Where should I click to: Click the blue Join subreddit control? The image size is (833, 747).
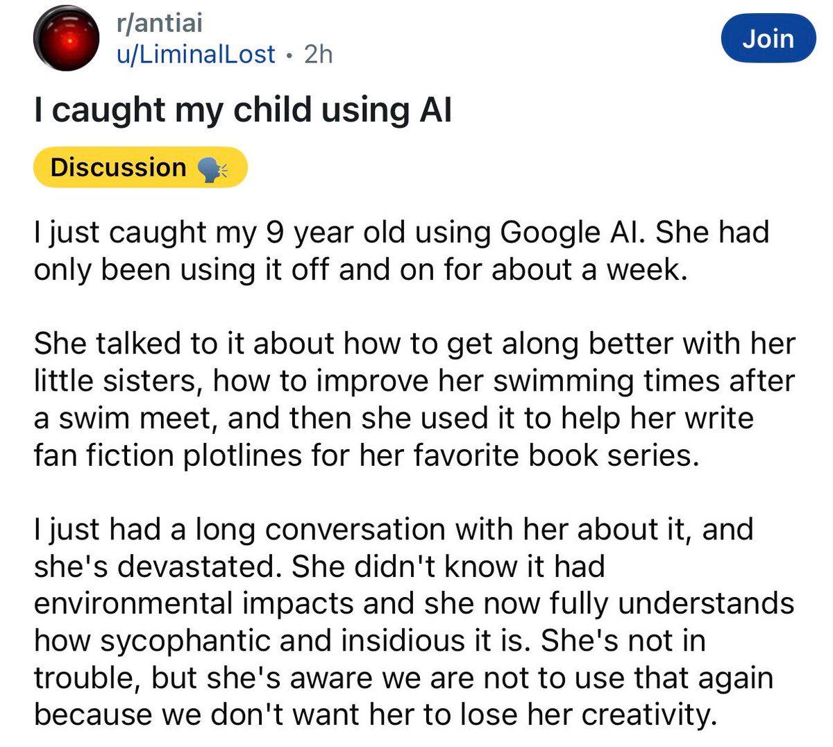[768, 38]
